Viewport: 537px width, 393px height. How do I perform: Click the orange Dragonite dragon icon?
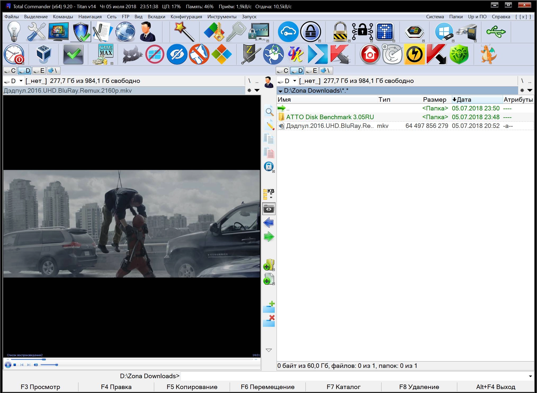(489, 54)
